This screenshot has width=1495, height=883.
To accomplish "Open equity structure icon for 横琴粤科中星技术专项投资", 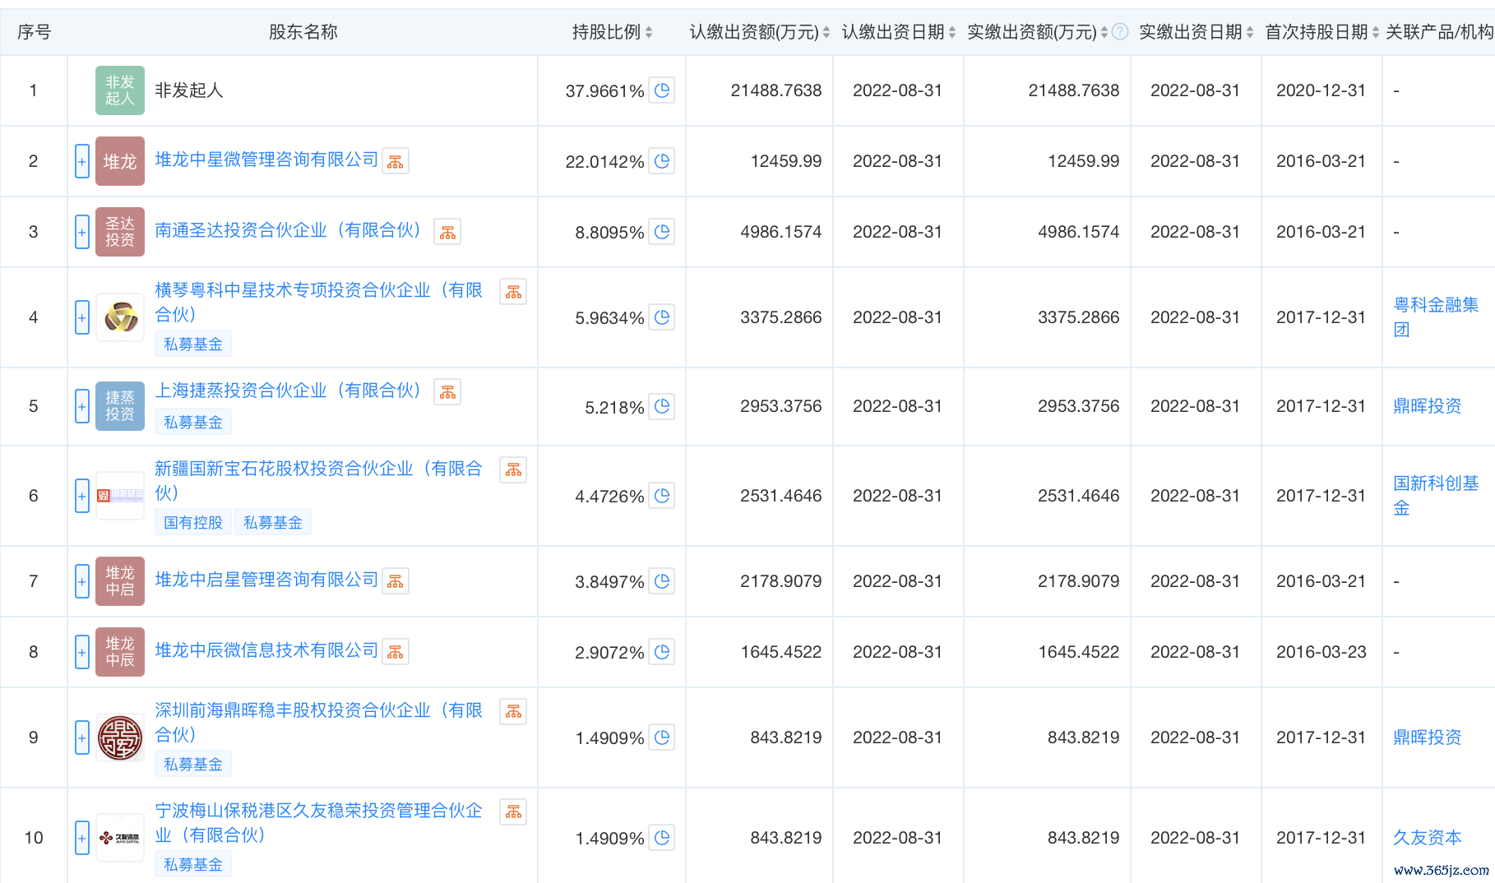I will point(513,292).
